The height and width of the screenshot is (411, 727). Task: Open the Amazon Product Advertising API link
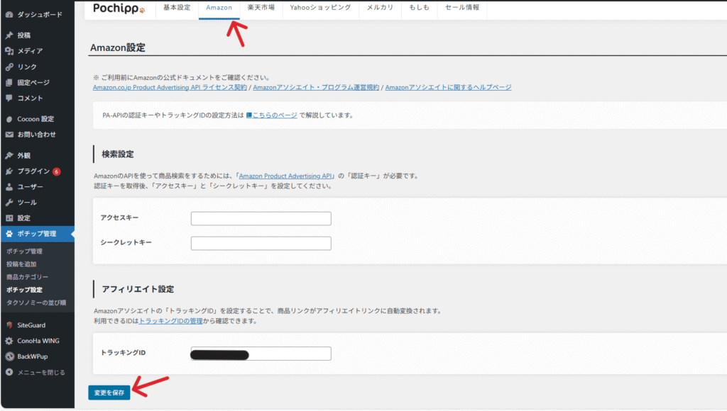pyautogui.click(x=285, y=176)
